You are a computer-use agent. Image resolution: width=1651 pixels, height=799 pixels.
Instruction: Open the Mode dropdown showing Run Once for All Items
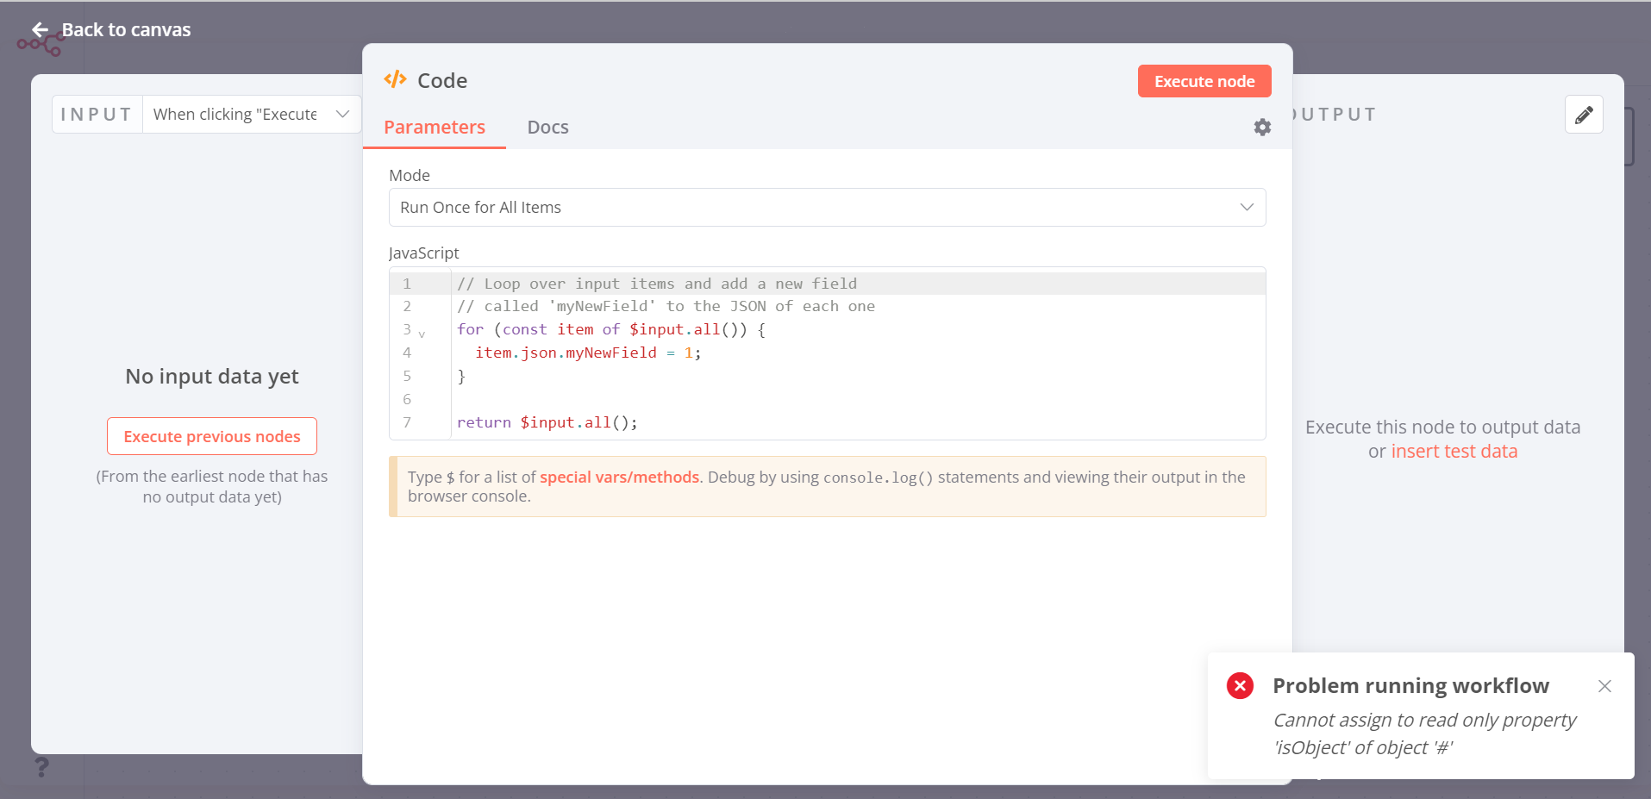(x=826, y=207)
